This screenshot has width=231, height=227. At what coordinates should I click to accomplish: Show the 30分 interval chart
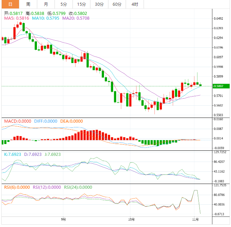click(x=99, y=4)
